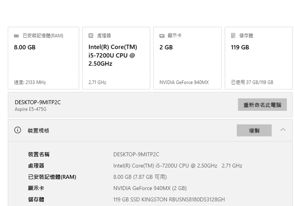This screenshot has height=206, width=295.
Task: Click the 已安裝記憶體(RAM) label in specs list
Action: tap(52, 177)
